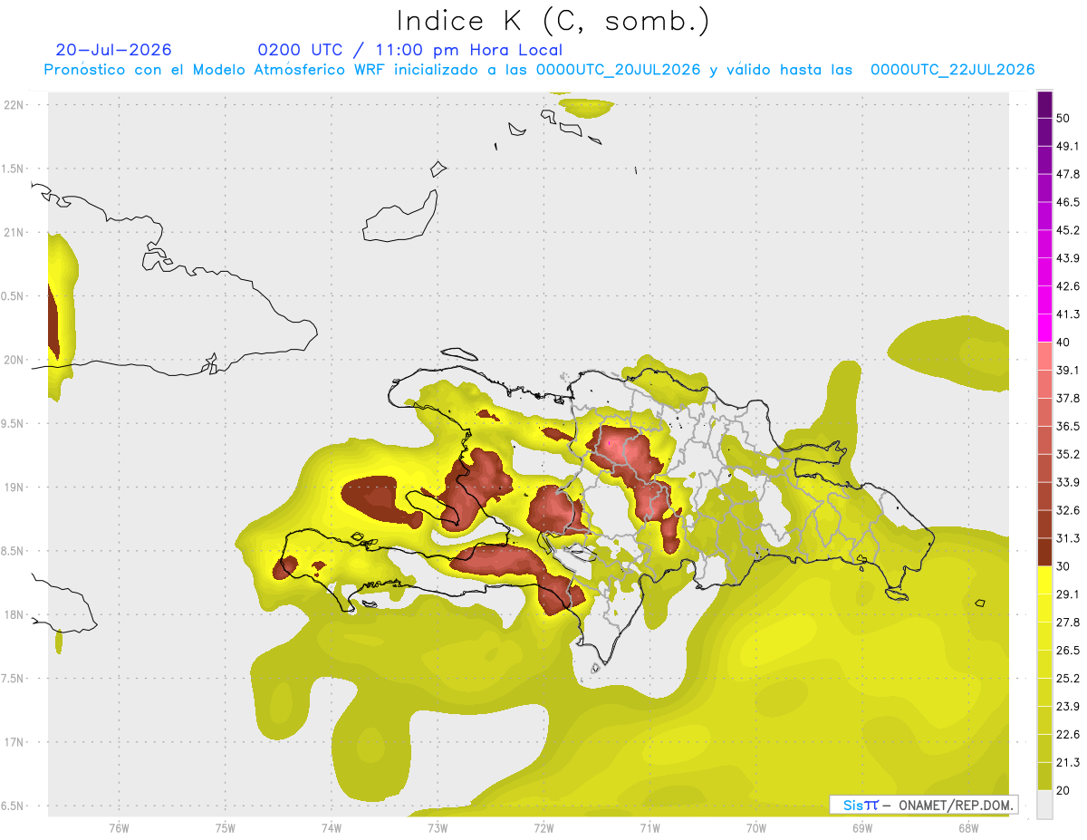The image size is (1087, 840).
Task: Click the colorbar value "35.2"
Action: tap(1068, 454)
